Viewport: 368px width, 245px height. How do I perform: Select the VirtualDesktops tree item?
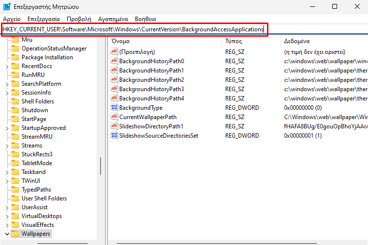[x=42, y=216]
